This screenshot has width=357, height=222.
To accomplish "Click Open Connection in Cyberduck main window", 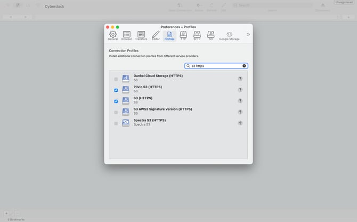I will (x=180, y=7).
